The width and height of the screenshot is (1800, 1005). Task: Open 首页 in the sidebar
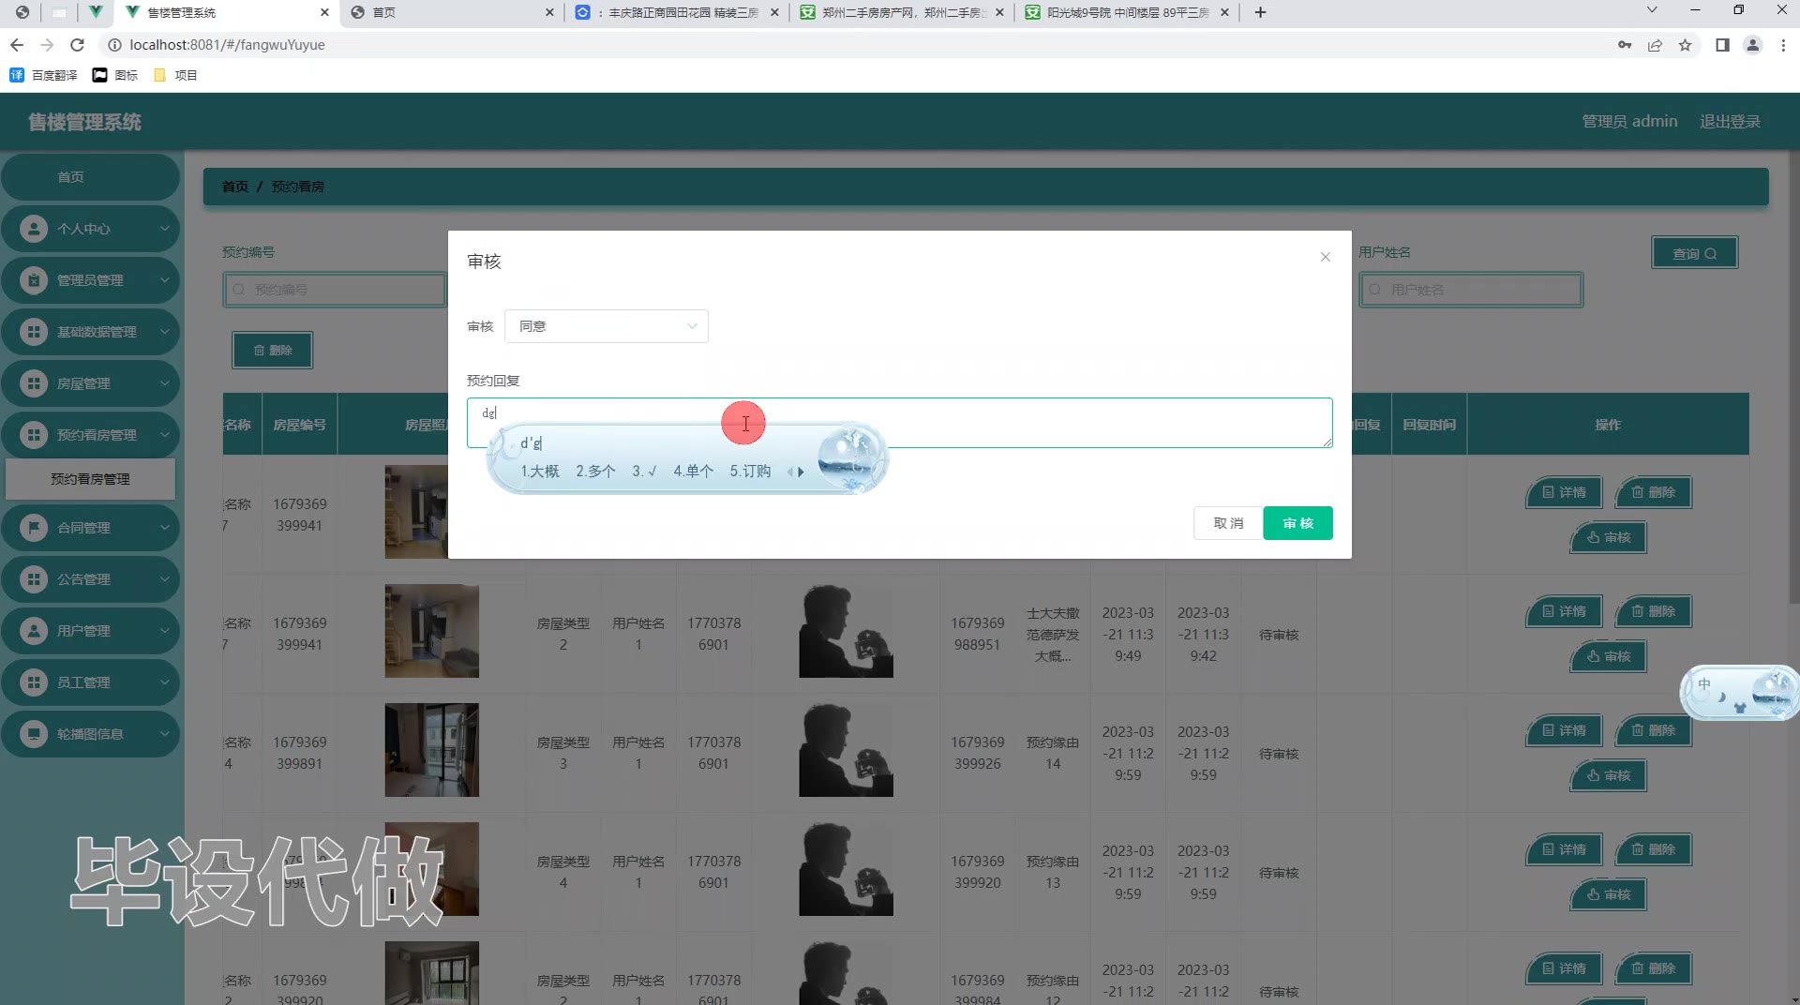coord(90,177)
